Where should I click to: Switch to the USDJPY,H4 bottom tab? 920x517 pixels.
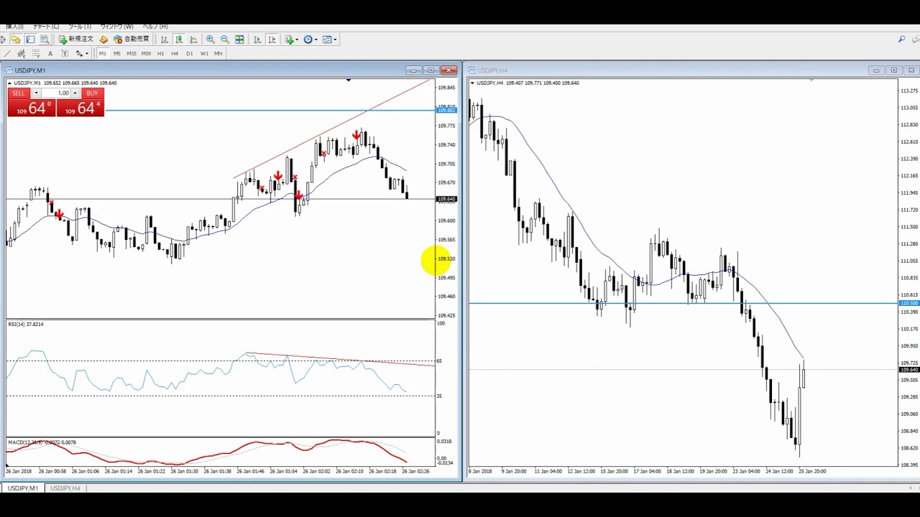coord(65,488)
